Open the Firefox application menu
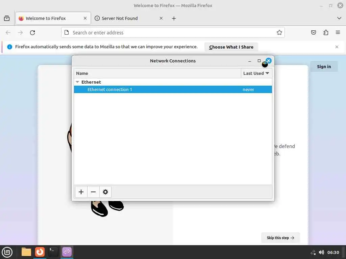Viewport: 346px width, 259px height. pyautogui.click(x=338, y=33)
